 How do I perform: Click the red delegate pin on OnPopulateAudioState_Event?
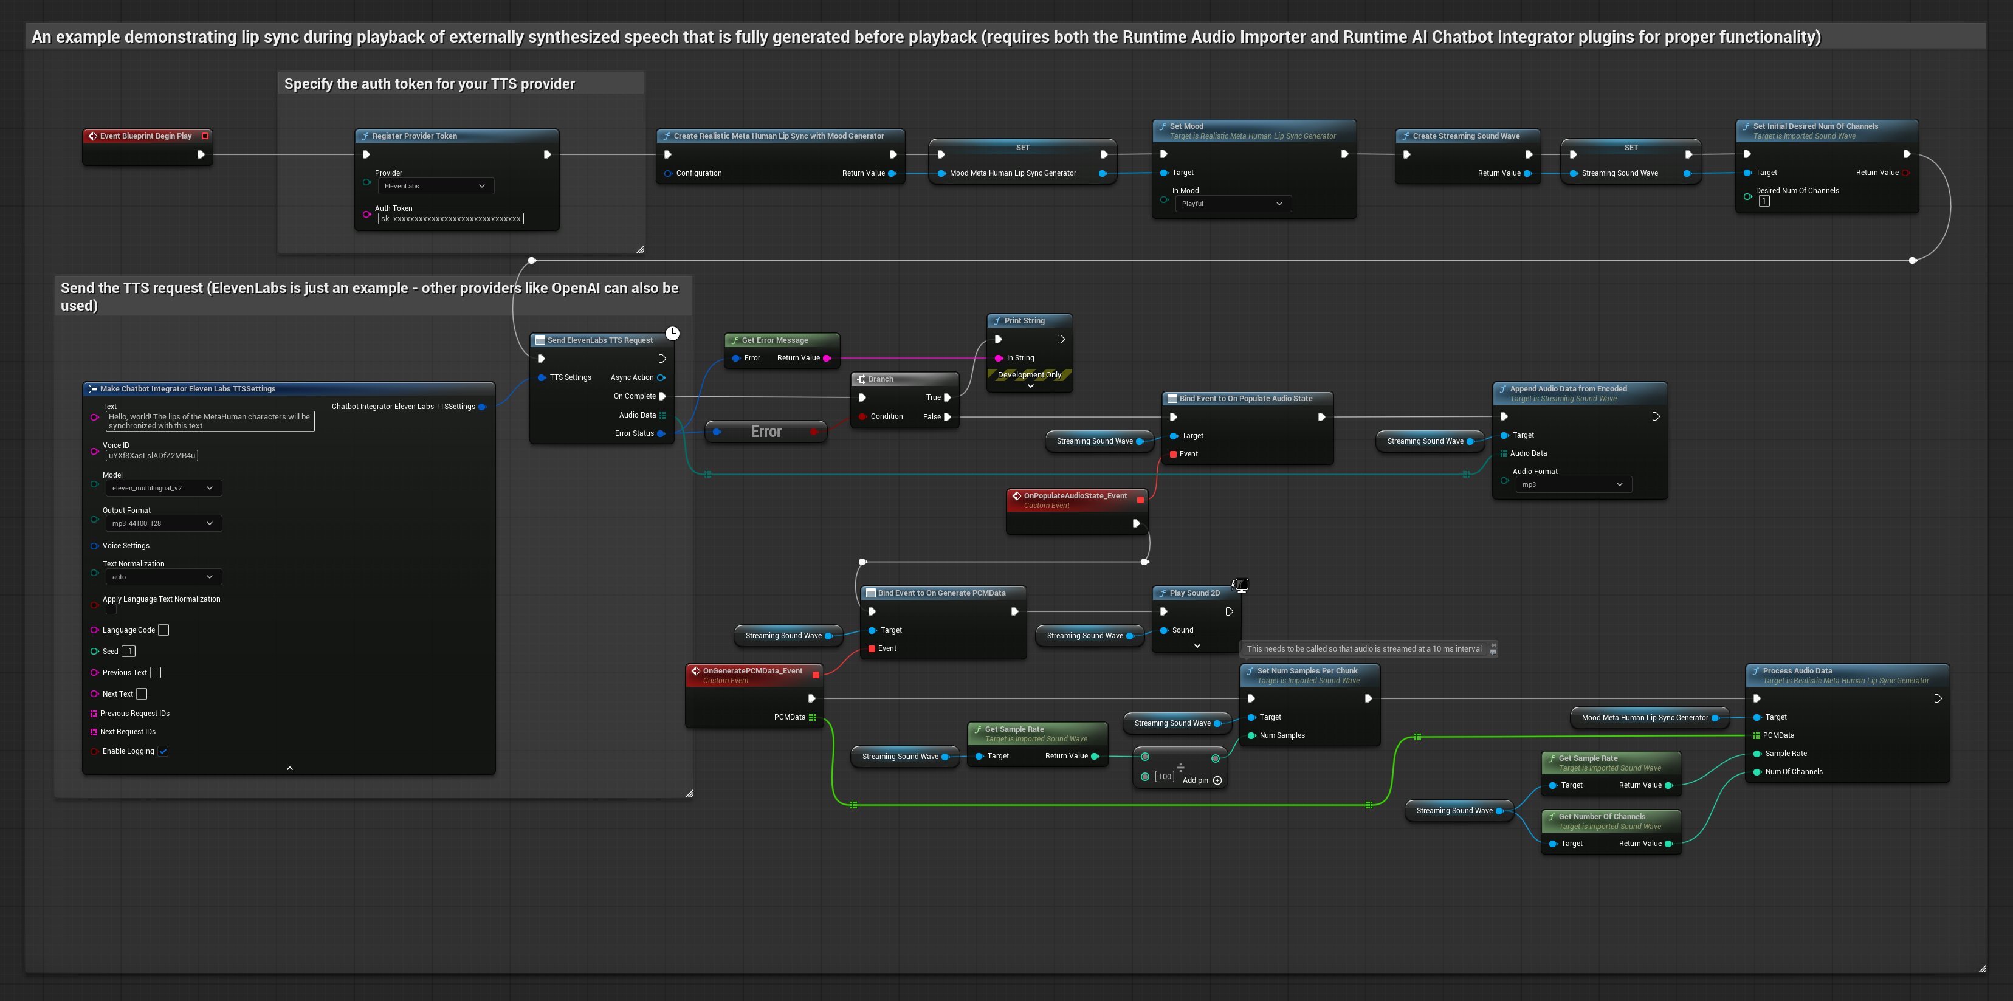point(1140,500)
